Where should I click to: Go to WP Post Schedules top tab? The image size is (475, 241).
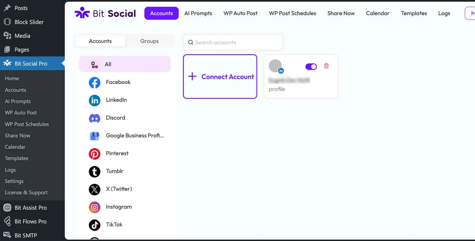pyautogui.click(x=292, y=13)
